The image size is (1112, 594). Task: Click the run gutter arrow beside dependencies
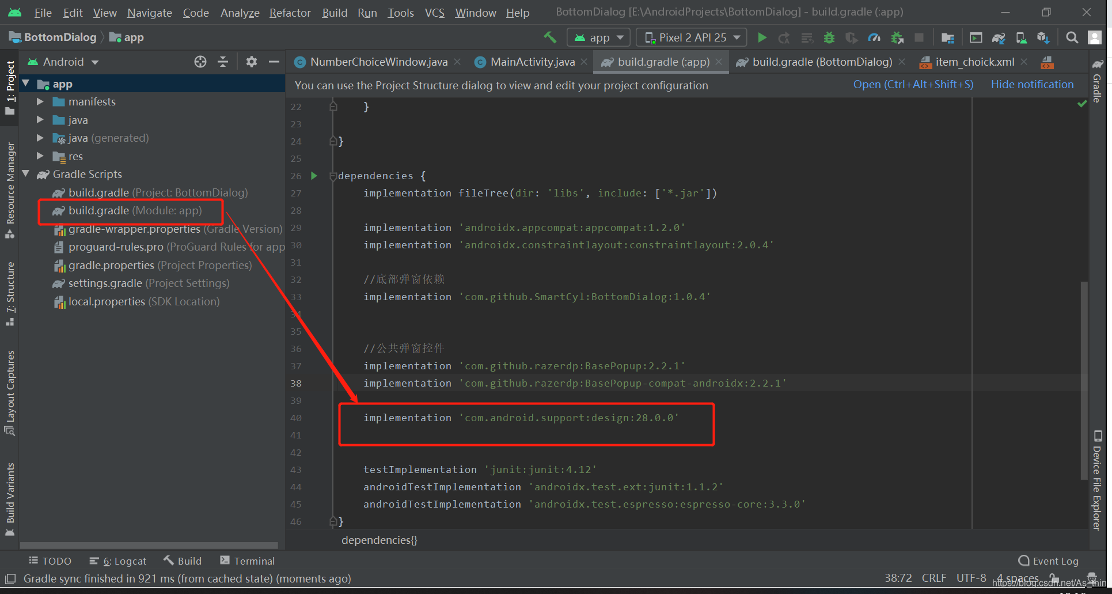(x=314, y=176)
